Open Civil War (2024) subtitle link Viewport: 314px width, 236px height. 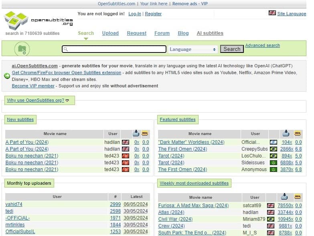click(175, 219)
